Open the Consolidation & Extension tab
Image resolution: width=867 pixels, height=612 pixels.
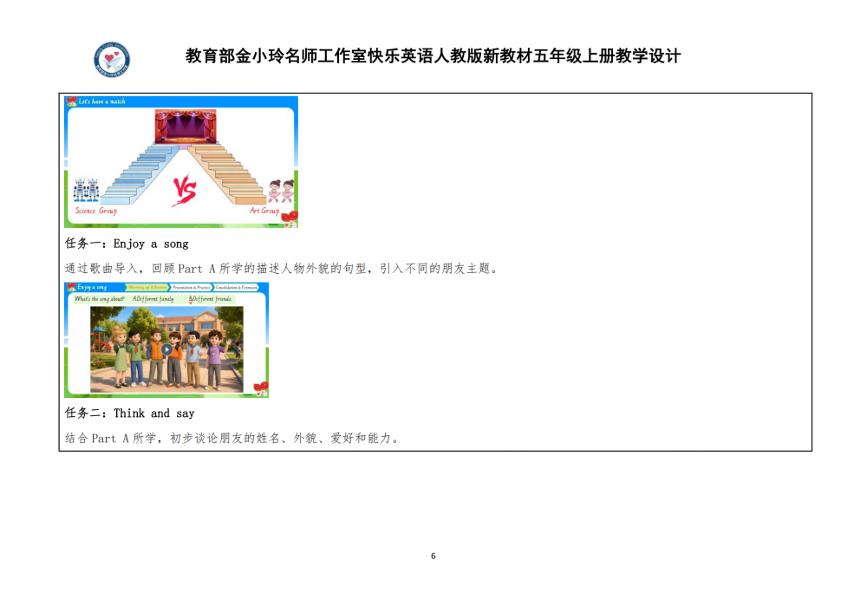click(236, 288)
